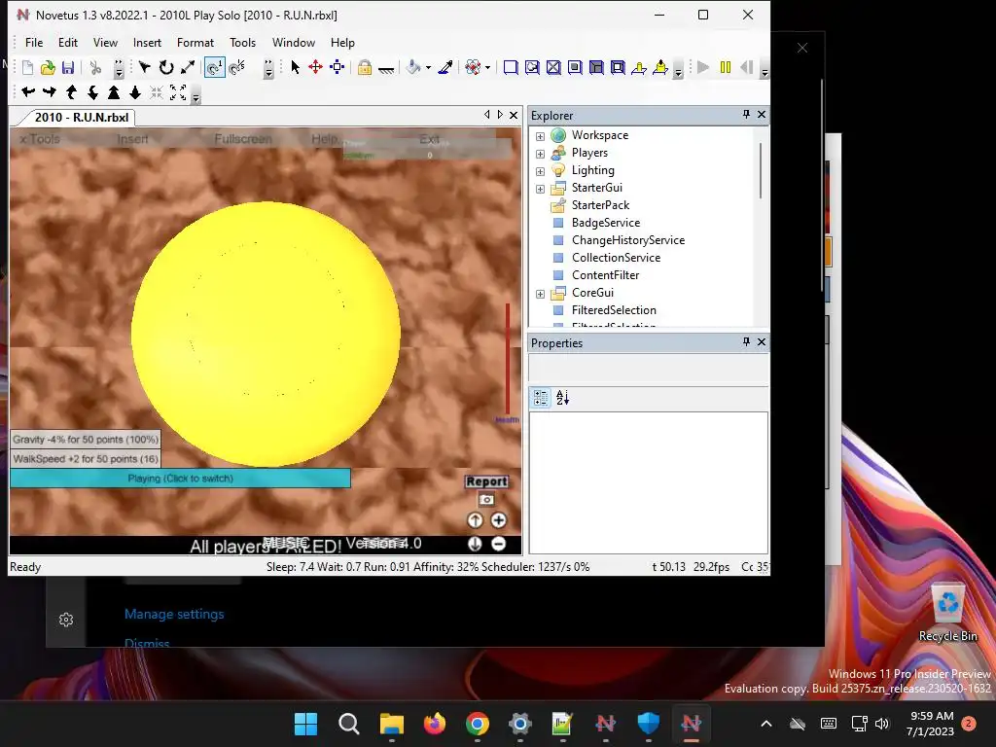Open a file with the folder icon
The height and width of the screenshot is (747, 996).
pos(48,67)
